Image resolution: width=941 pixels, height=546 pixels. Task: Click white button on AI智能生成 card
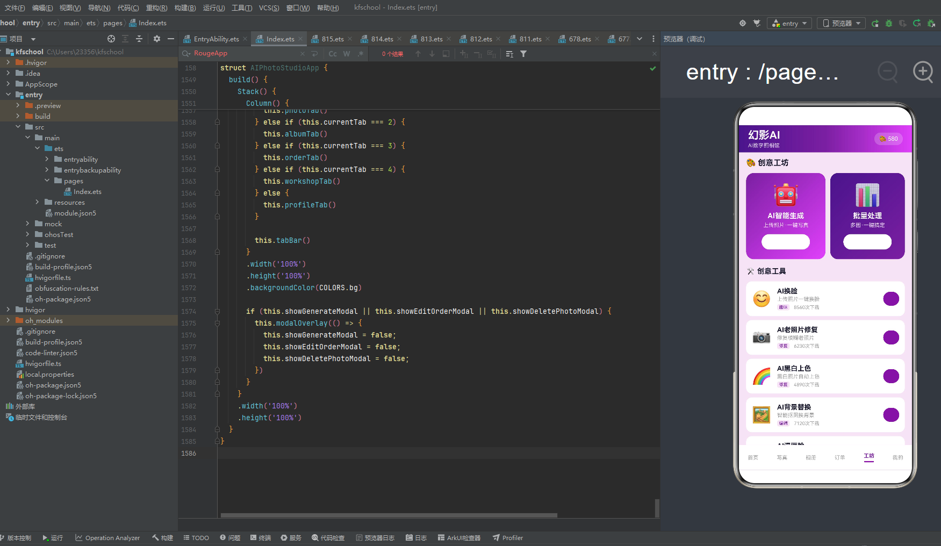[786, 242]
